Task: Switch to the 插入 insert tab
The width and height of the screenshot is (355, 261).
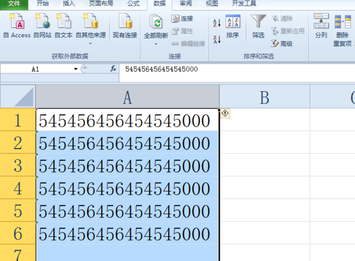Action: click(69, 4)
